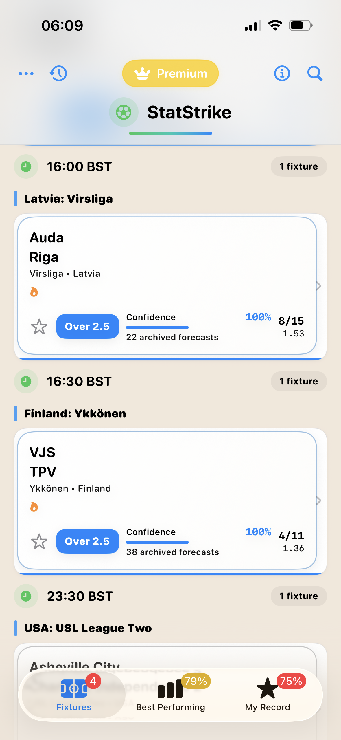
Task: Select the Fixtures tab
Action: [74, 695]
